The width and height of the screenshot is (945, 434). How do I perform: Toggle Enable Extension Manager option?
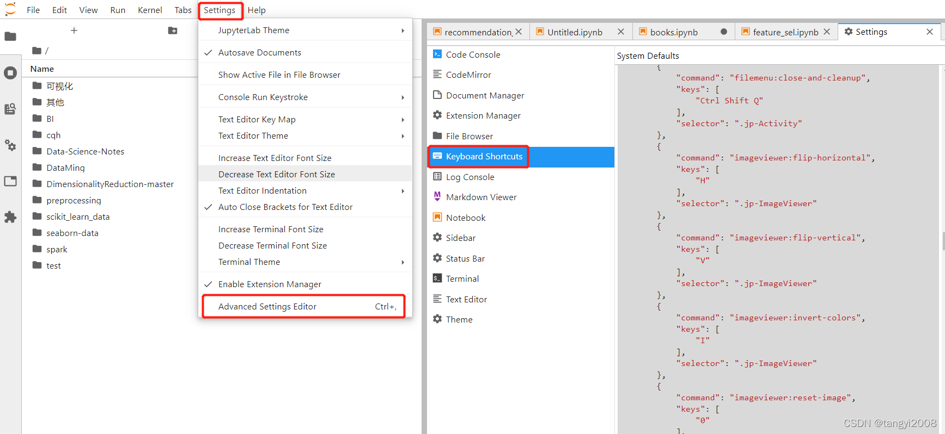(x=305, y=284)
